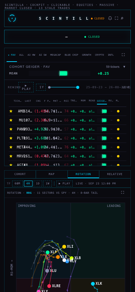Sort table by READ column header

[92, 101]
